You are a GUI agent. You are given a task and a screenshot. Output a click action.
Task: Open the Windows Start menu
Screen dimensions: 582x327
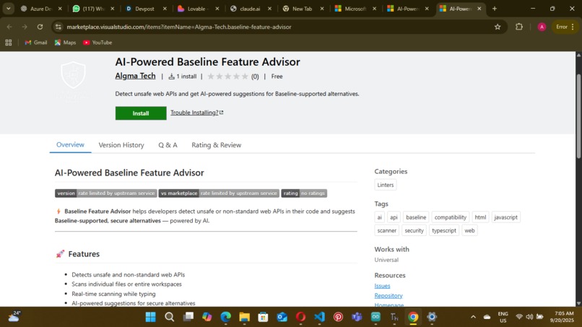(151, 317)
